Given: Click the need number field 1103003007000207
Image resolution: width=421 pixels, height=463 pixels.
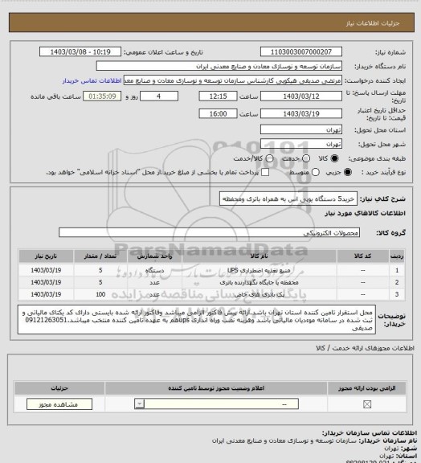Looking at the screenshot, I should click(301, 51).
